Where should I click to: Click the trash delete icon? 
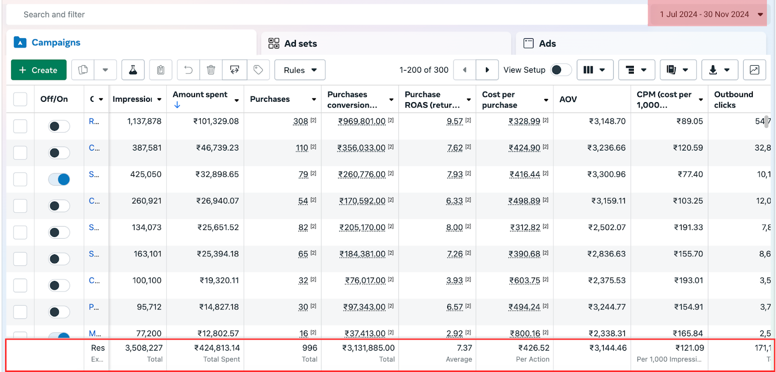211,70
